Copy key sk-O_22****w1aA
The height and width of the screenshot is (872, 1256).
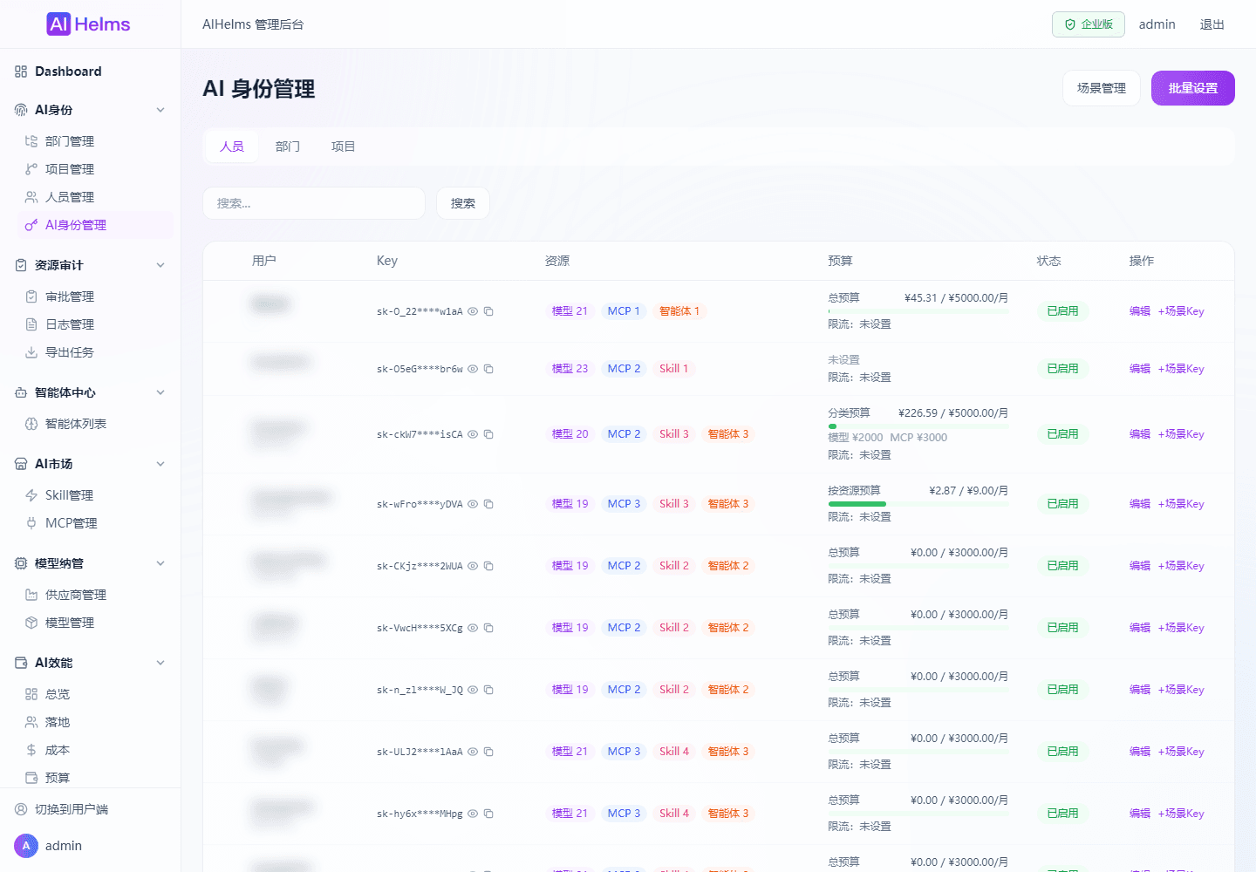coord(488,311)
